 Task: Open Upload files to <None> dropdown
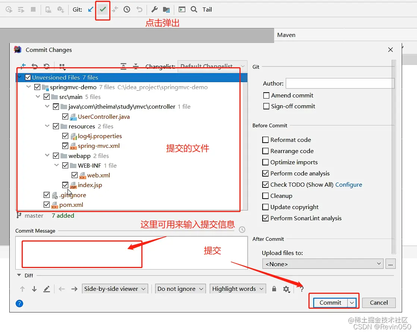[323, 264]
